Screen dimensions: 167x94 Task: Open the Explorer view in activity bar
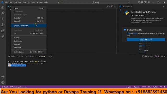click(x=3, y=7)
